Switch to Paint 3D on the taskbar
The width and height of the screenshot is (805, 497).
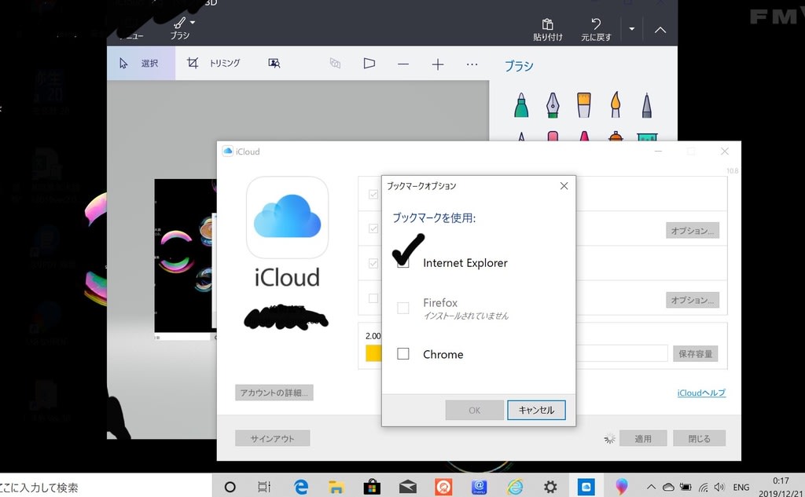coord(622,486)
